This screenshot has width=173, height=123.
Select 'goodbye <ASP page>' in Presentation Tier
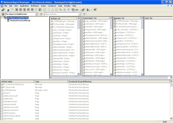pos(94,33)
